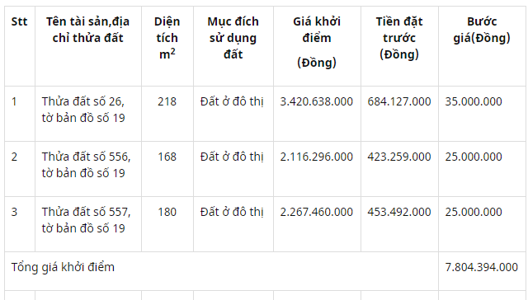Click the "Stt" column header
528x300 pixels.
[19, 21]
